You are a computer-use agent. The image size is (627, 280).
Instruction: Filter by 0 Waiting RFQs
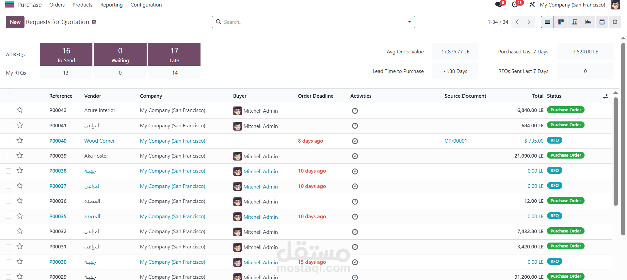[x=120, y=54]
